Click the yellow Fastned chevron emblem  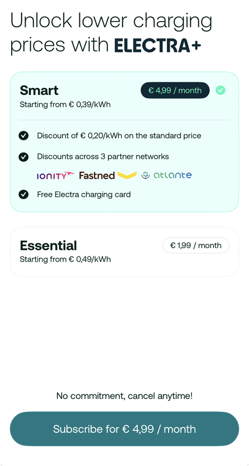[127, 175]
